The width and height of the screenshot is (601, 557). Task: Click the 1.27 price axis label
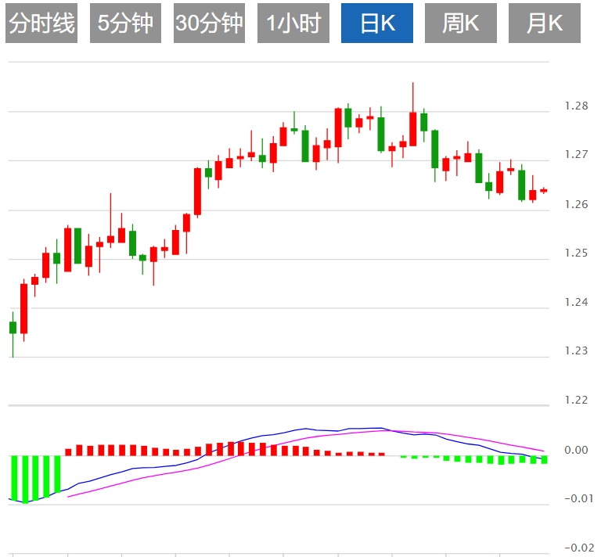coord(577,154)
